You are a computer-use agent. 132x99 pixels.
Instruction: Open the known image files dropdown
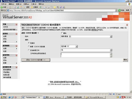point(86,50)
